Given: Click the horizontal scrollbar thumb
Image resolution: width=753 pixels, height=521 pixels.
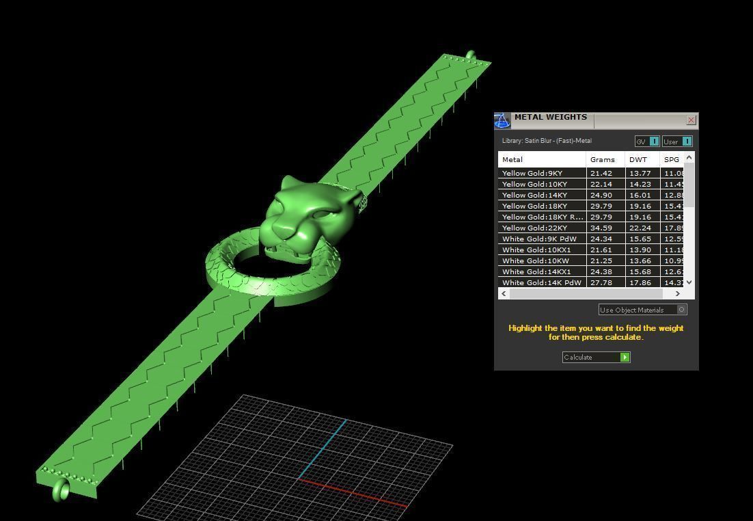Looking at the screenshot, I should coord(586,294).
